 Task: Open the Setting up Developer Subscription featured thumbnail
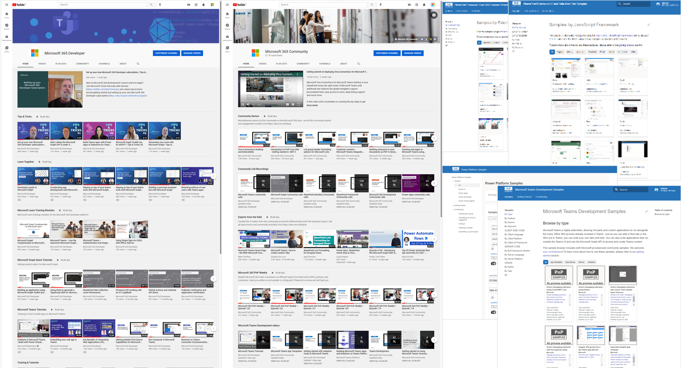pos(50,89)
